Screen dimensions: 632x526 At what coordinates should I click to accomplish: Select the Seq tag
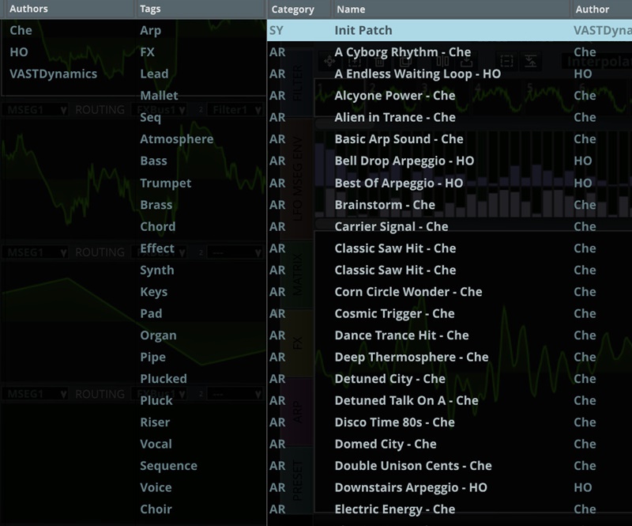[150, 118]
